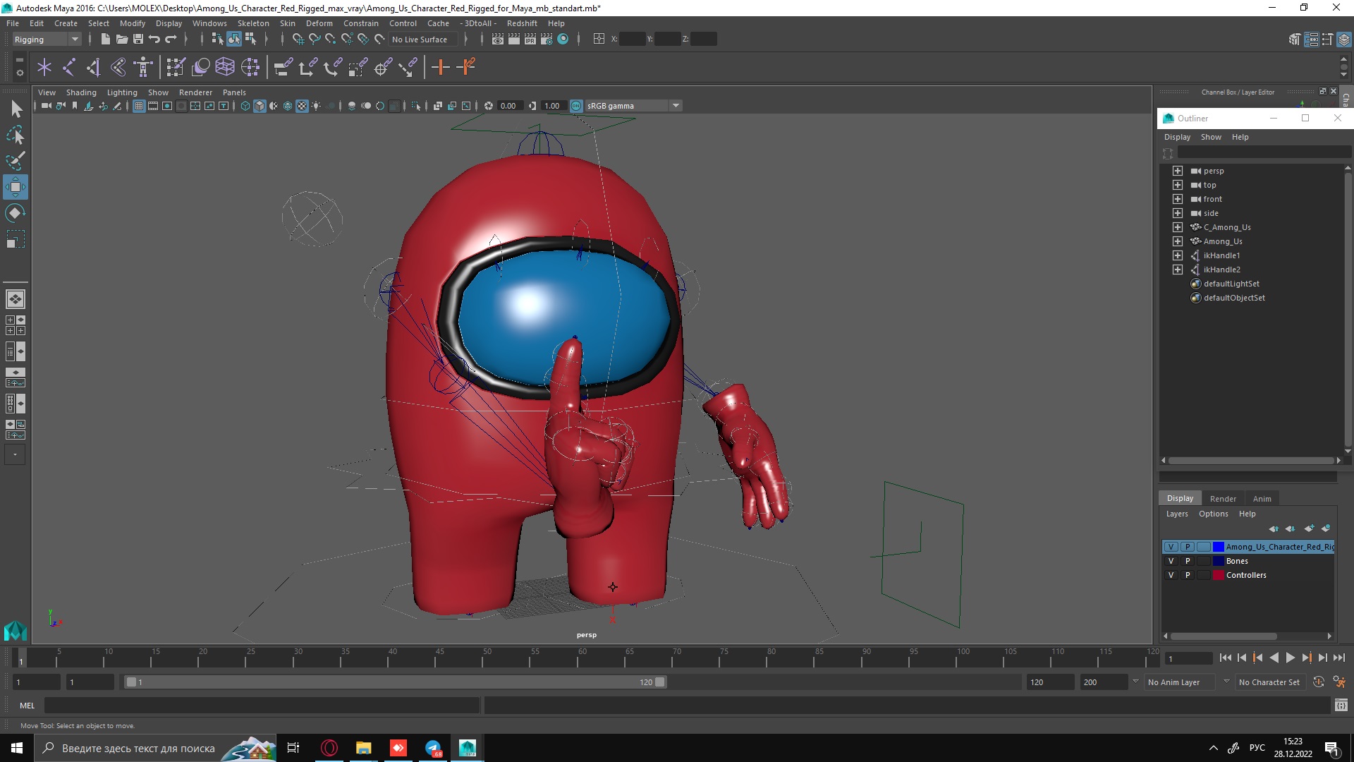Image resolution: width=1354 pixels, height=762 pixels.
Task: Activate the Select tool arrow in toolbox
Action: 16,109
